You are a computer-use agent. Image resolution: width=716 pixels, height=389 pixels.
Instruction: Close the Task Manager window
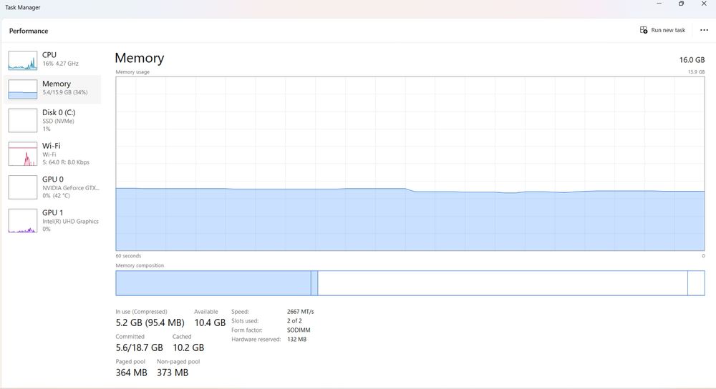pyautogui.click(x=704, y=4)
